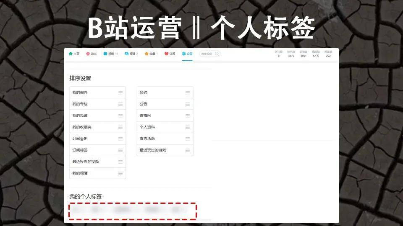This screenshot has width=403, height=226.
Task: Click the blue gear 设置 icon
Action: pyautogui.click(x=184, y=54)
